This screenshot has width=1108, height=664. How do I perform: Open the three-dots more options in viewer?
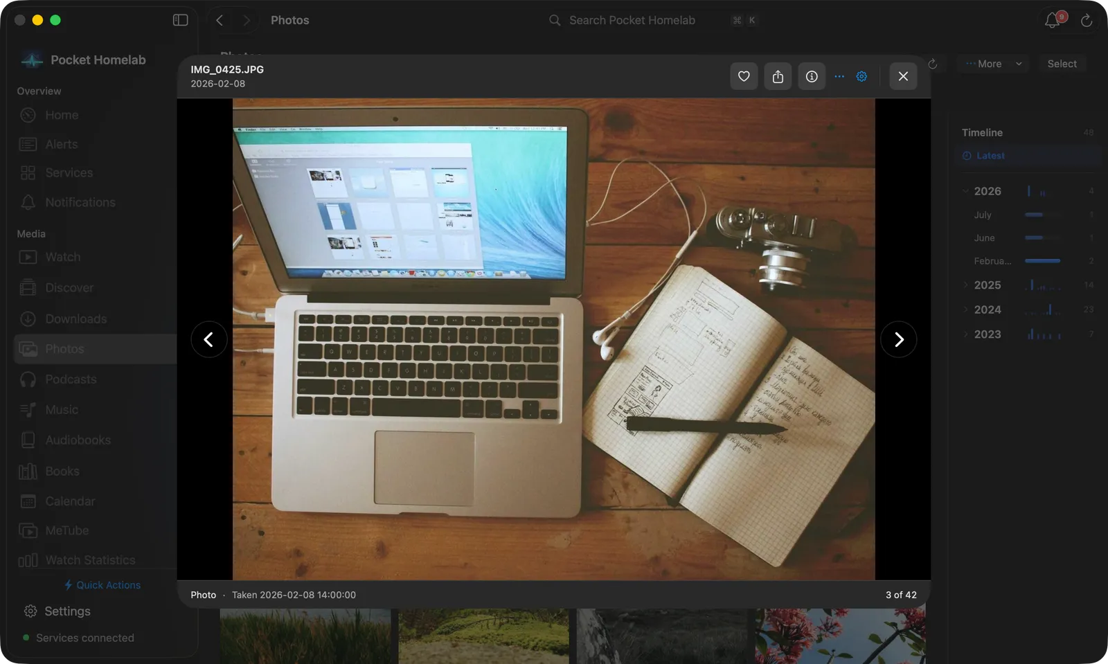point(839,76)
